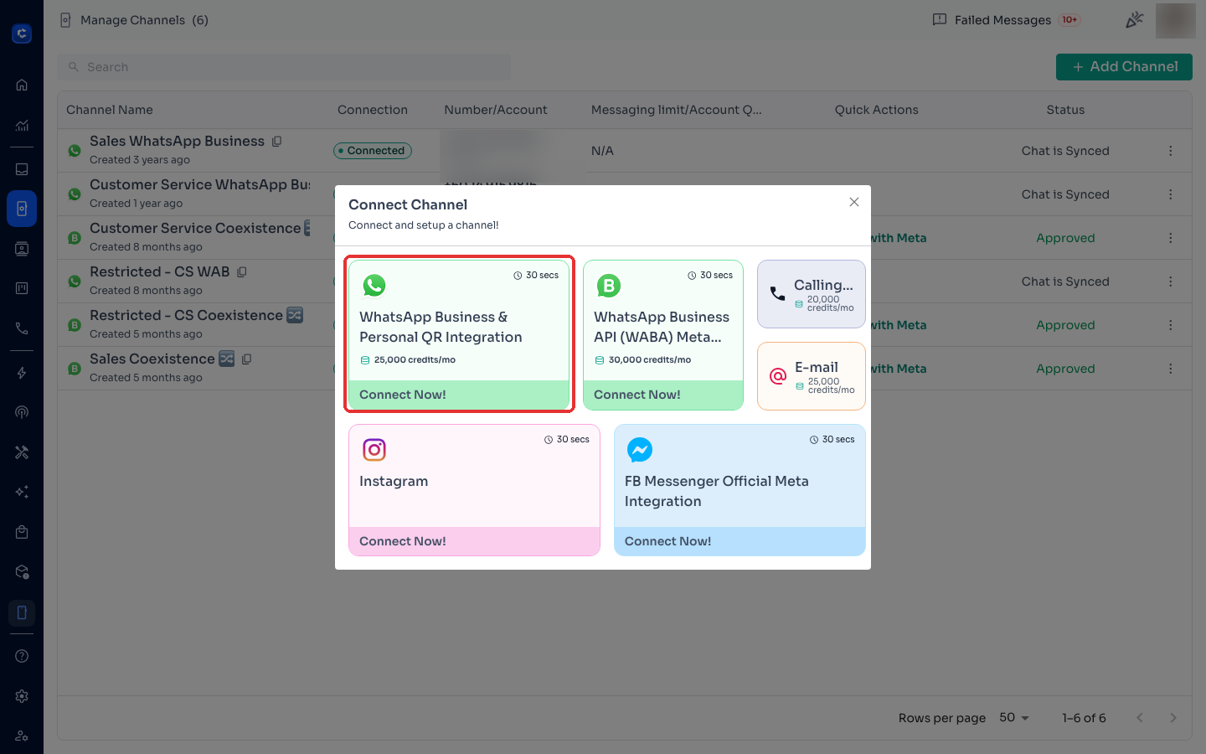Viewport: 1206px width, 754px height.
Task: Click the party popper icon in the header
Action: point(1135,20)
